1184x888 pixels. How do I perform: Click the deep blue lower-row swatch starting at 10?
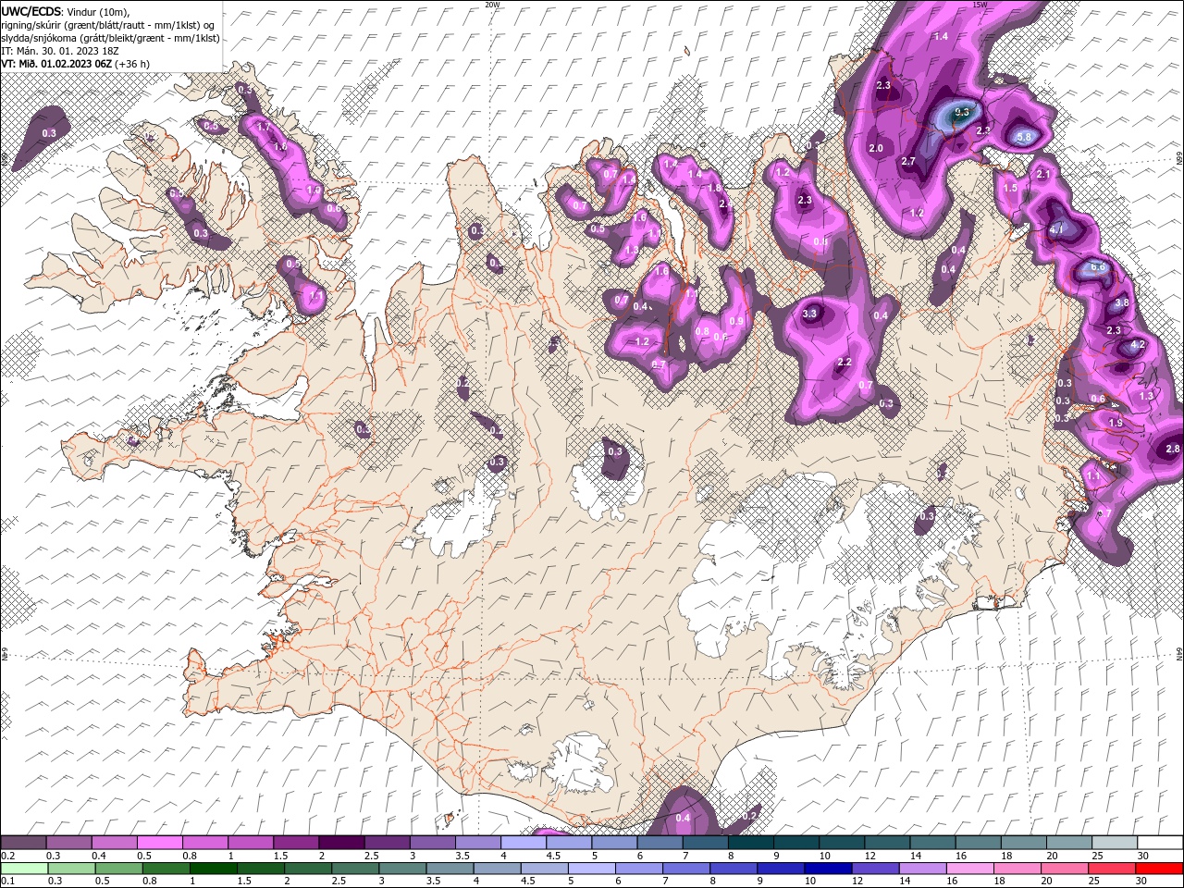point(827,869)
